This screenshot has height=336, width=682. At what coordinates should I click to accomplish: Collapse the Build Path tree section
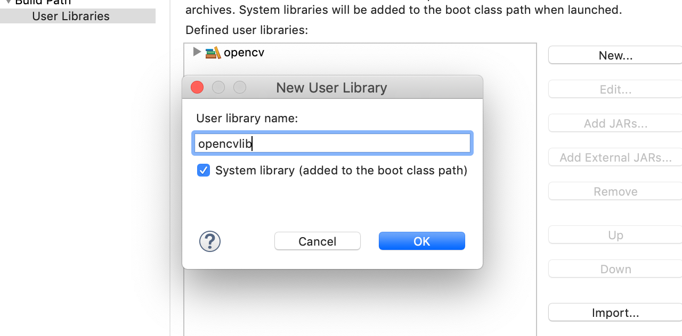[5, 2]
